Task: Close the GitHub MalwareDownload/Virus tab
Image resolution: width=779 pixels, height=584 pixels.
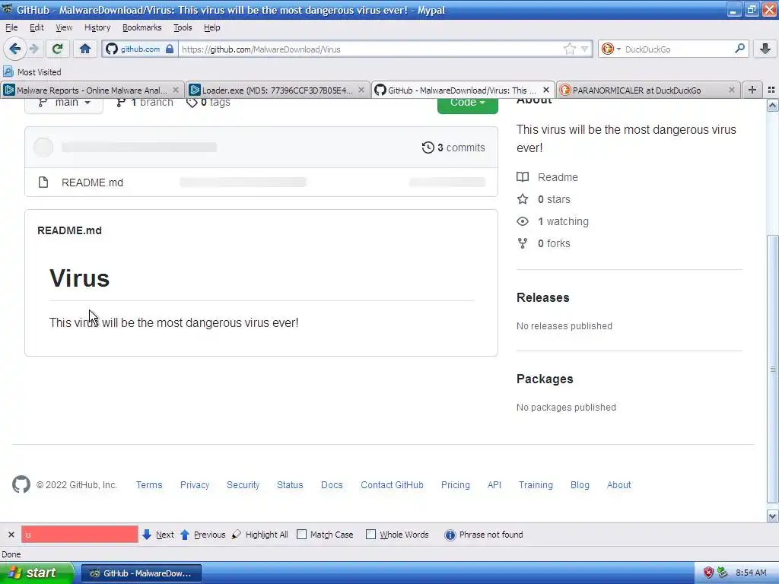Action: (x=546, y=90)
